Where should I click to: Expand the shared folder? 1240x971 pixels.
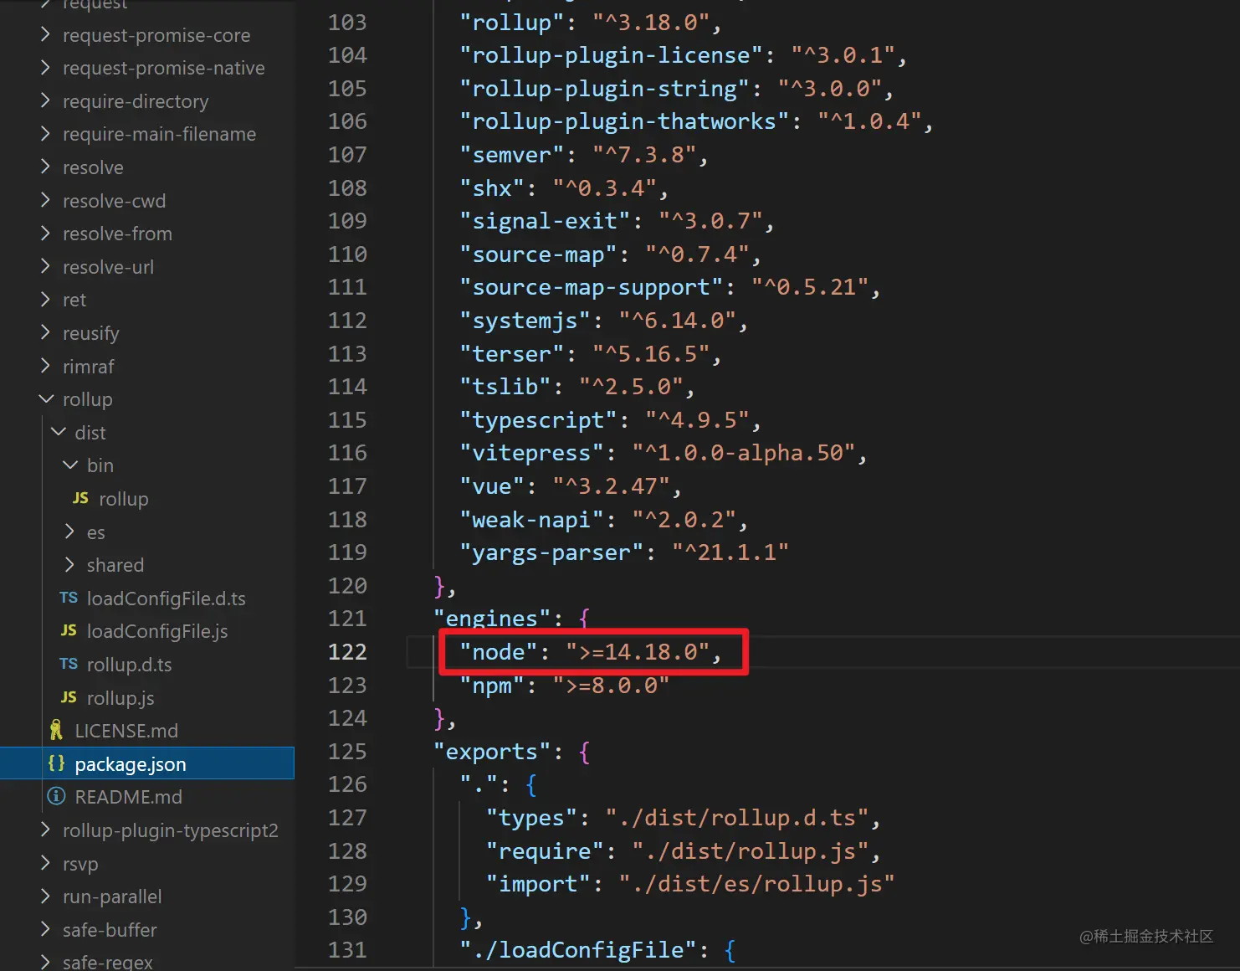[69, 565]
